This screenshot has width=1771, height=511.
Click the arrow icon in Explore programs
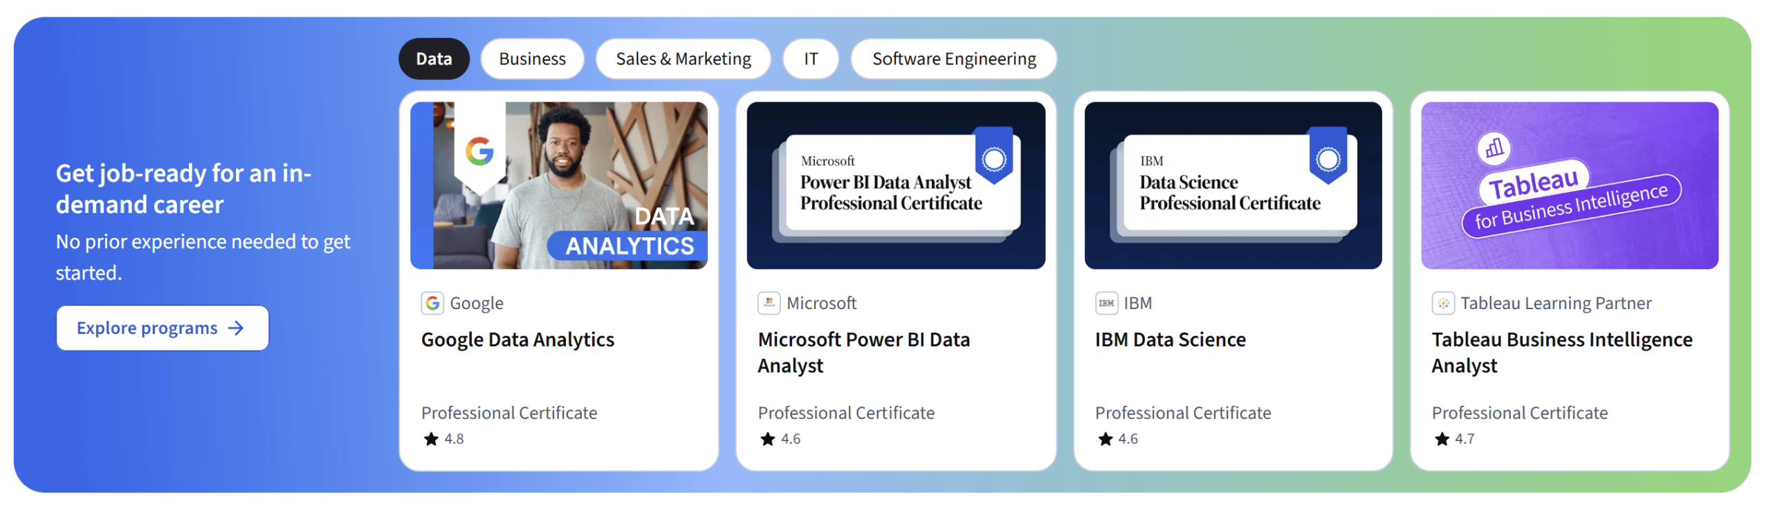[x=236, y=328]
